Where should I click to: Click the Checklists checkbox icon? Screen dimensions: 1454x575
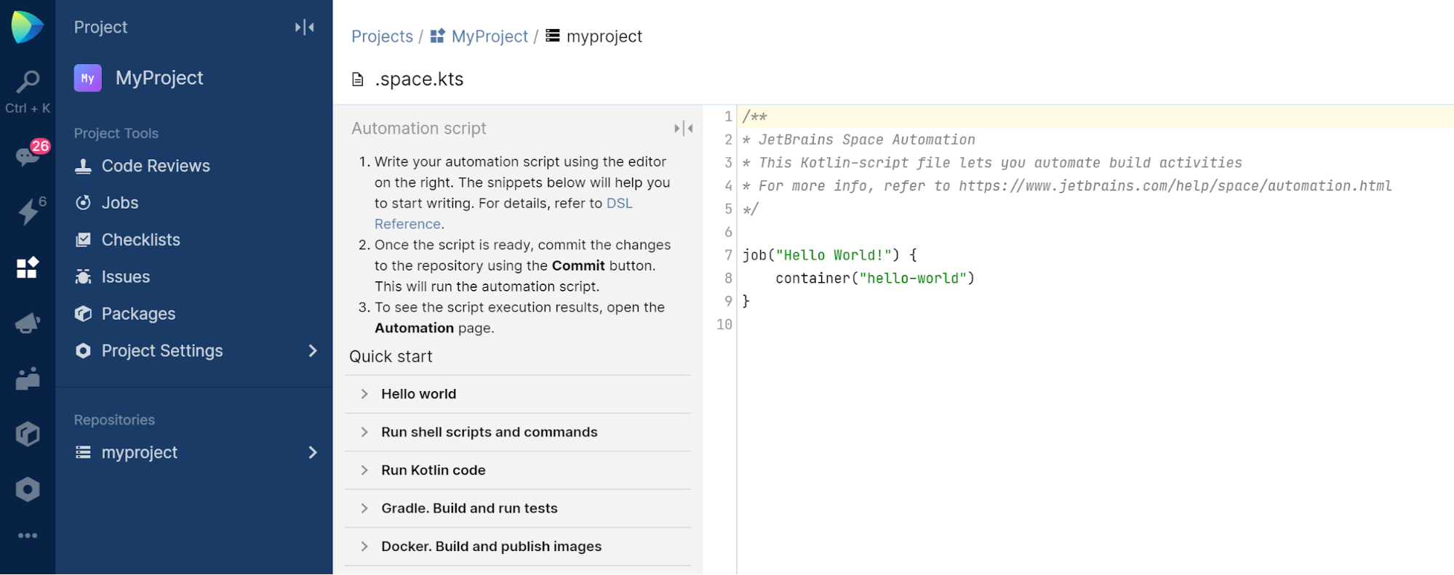pyautogui.click(x=84, y=240)
